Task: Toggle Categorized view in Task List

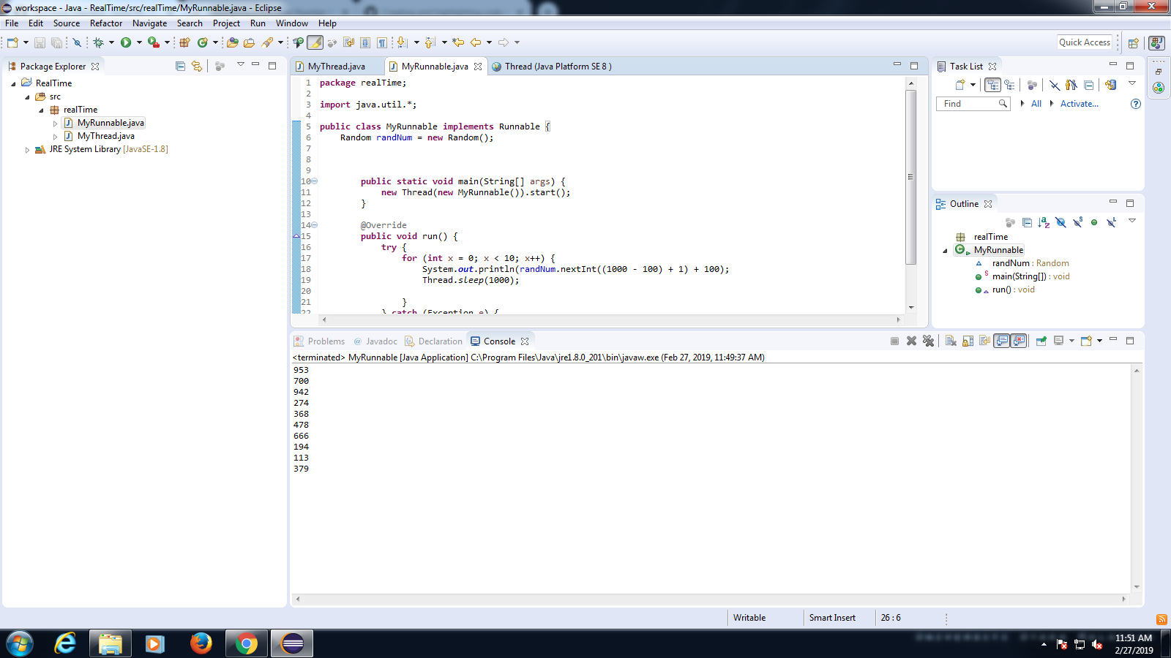Action: [992, 85]
